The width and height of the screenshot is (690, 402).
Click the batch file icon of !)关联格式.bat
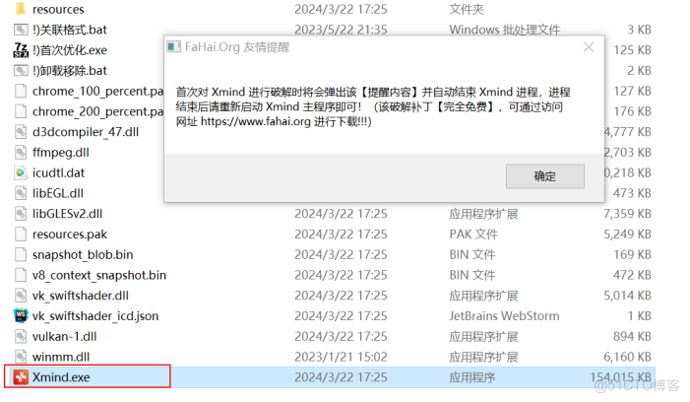tap(21, 30)
